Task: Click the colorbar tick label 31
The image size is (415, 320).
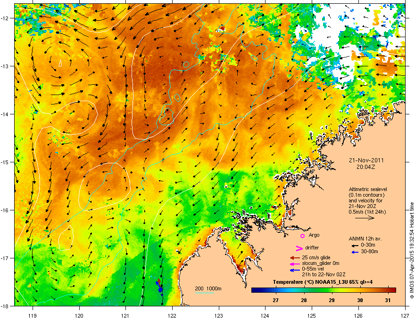Action: click(388, 300)
